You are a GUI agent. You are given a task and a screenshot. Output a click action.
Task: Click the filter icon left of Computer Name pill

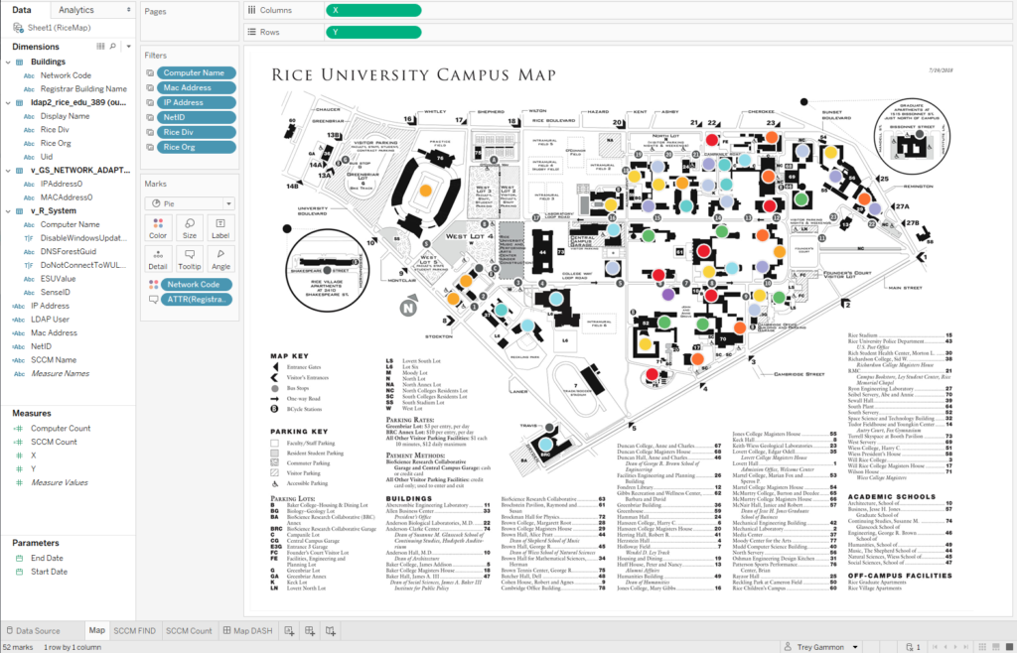tap(150, 73)
